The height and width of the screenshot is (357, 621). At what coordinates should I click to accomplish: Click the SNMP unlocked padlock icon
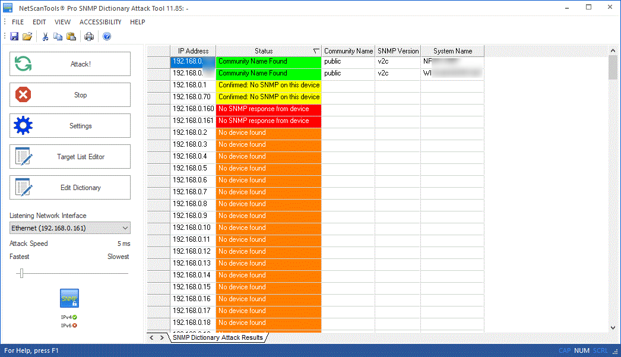pyautogui.click(x=69, y=298)
